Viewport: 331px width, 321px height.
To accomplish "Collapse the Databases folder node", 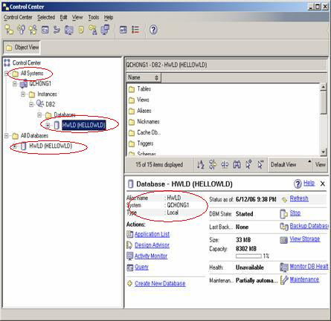I will tap(39, 114).
